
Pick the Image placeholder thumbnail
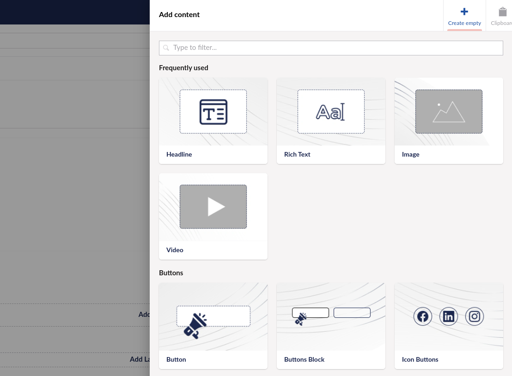click(448, 112)
